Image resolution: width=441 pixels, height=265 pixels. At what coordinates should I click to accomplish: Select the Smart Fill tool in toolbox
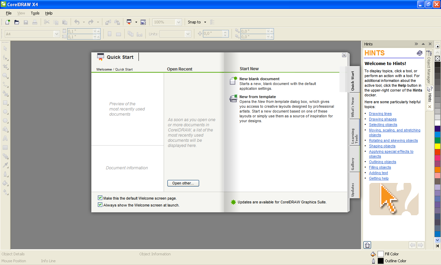tap(6, 93)
